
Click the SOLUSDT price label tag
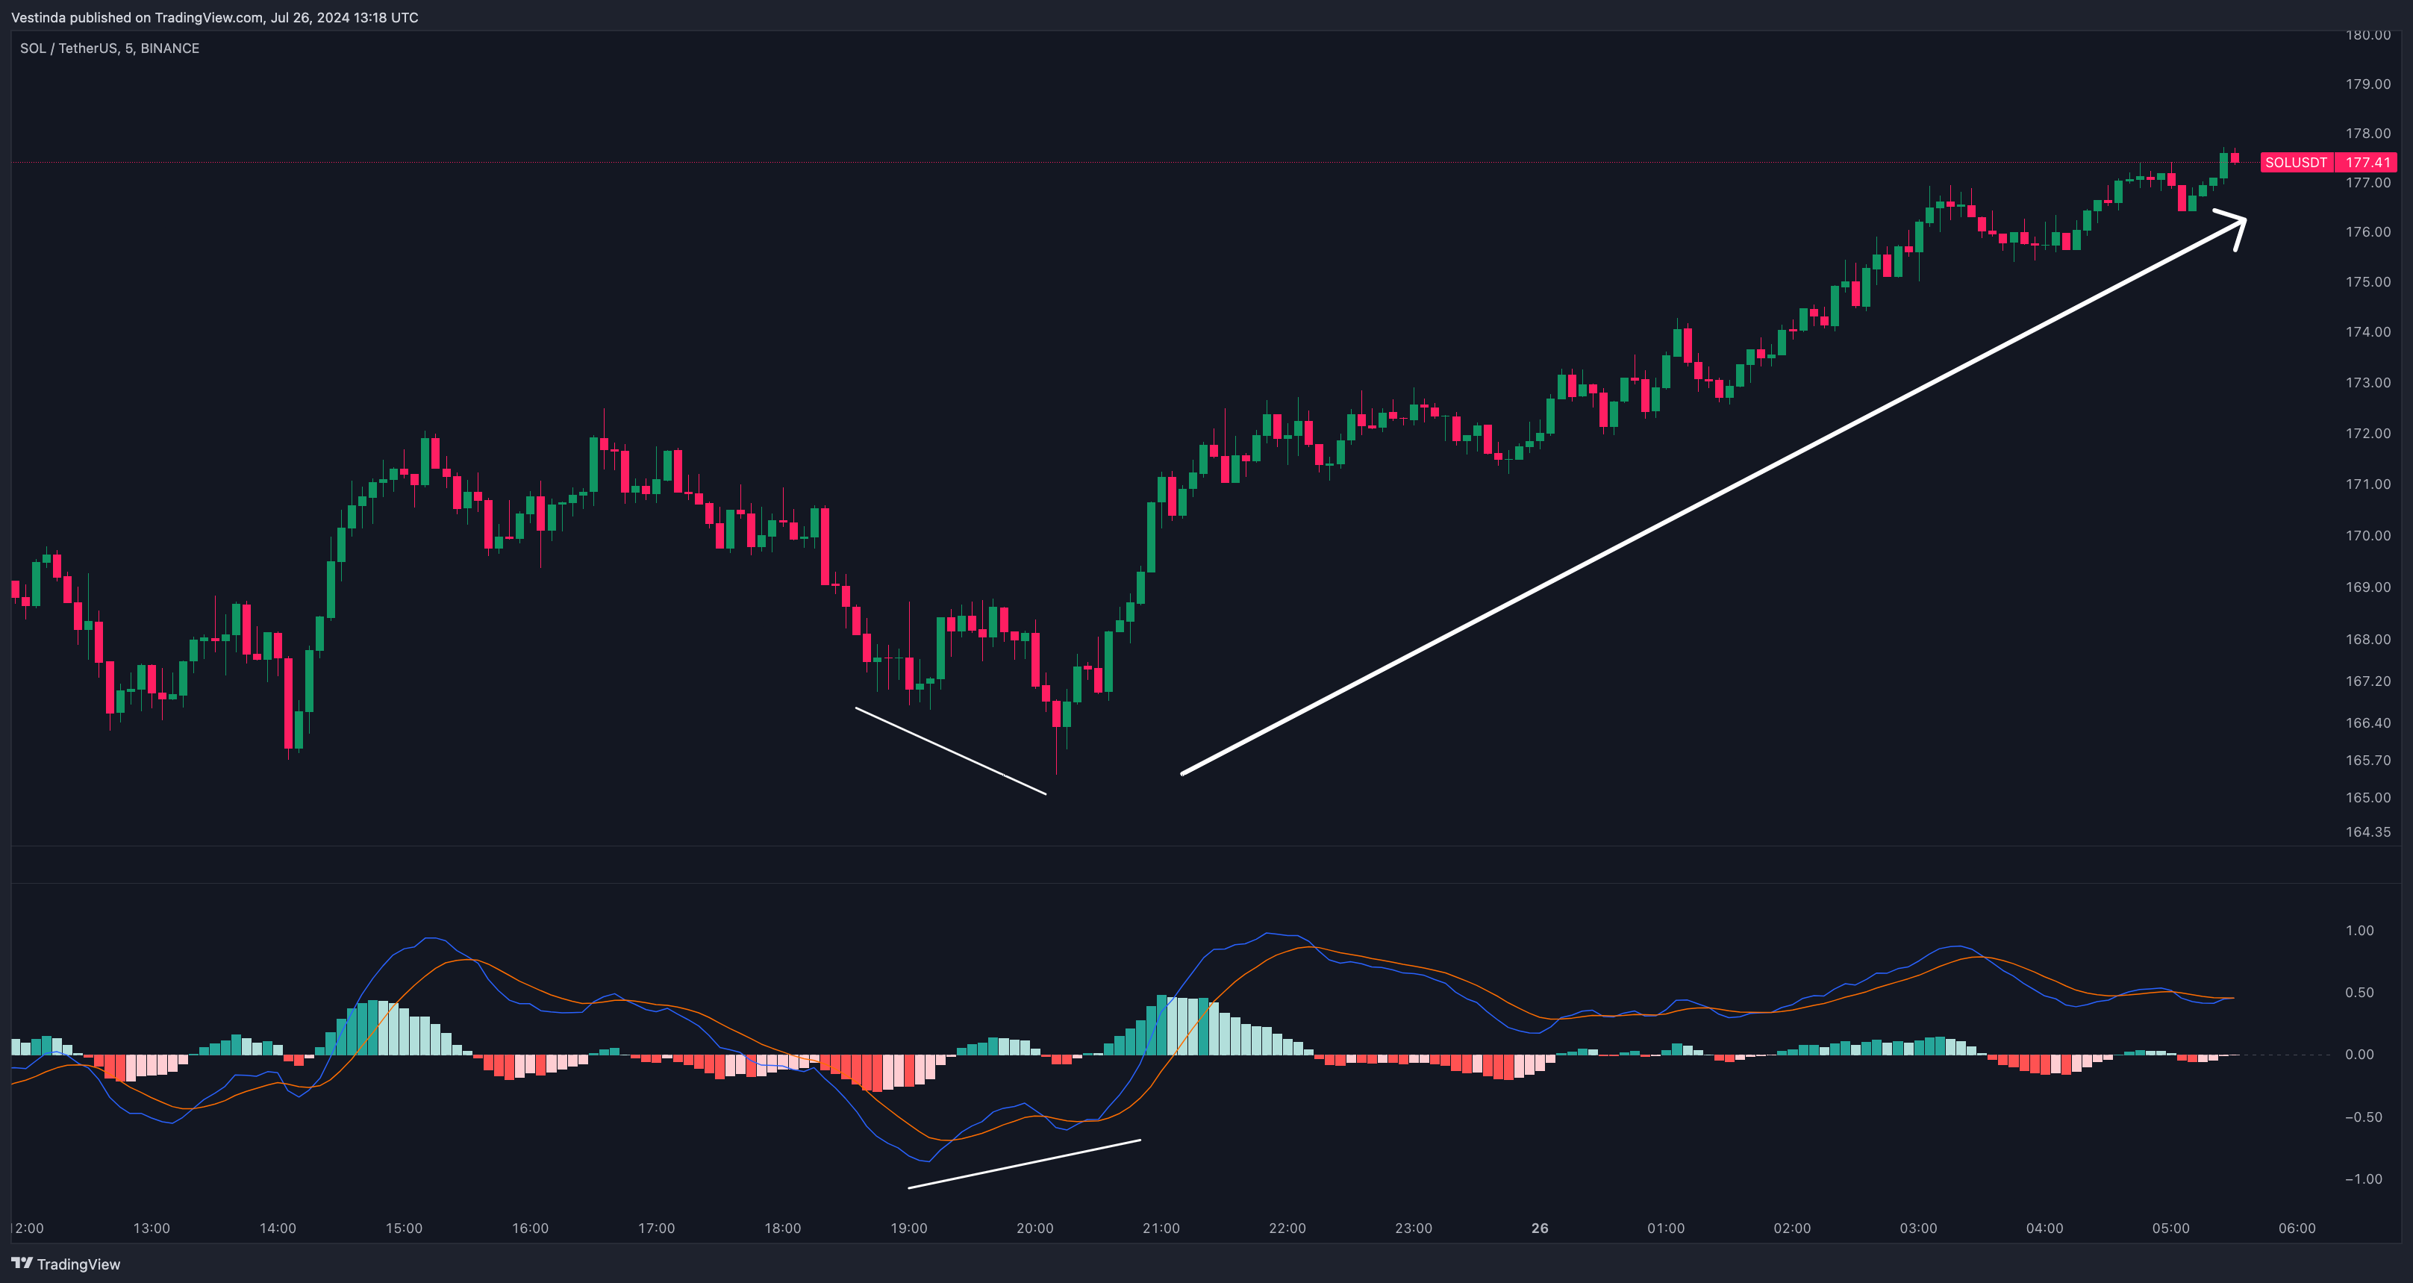pos(2296,162)
